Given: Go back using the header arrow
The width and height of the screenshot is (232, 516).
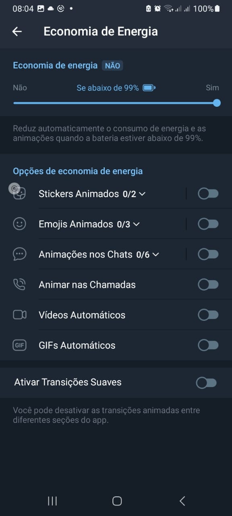Looking at the screenshot, I should coord(17,31).
